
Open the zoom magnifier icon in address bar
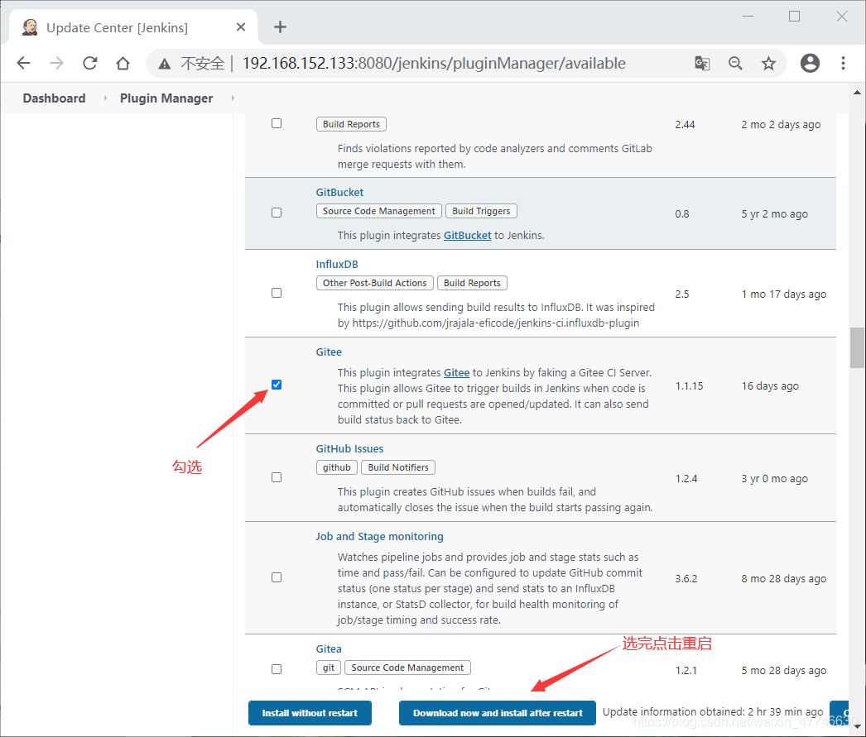tap(735, 64)
